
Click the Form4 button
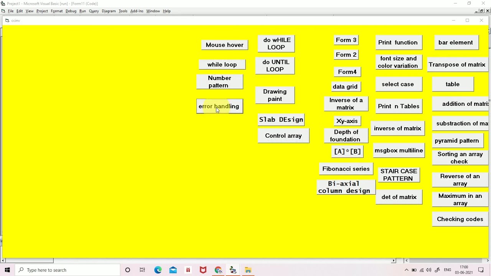tap(347, 72)
